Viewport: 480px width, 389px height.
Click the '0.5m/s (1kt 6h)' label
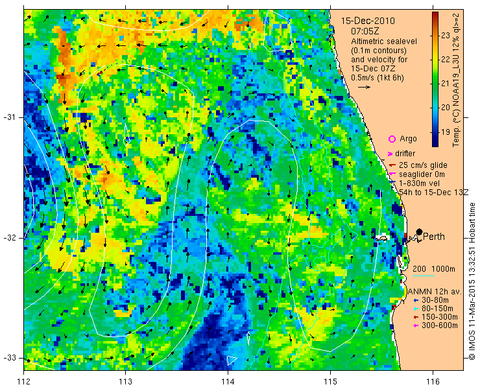click(378, 78)
